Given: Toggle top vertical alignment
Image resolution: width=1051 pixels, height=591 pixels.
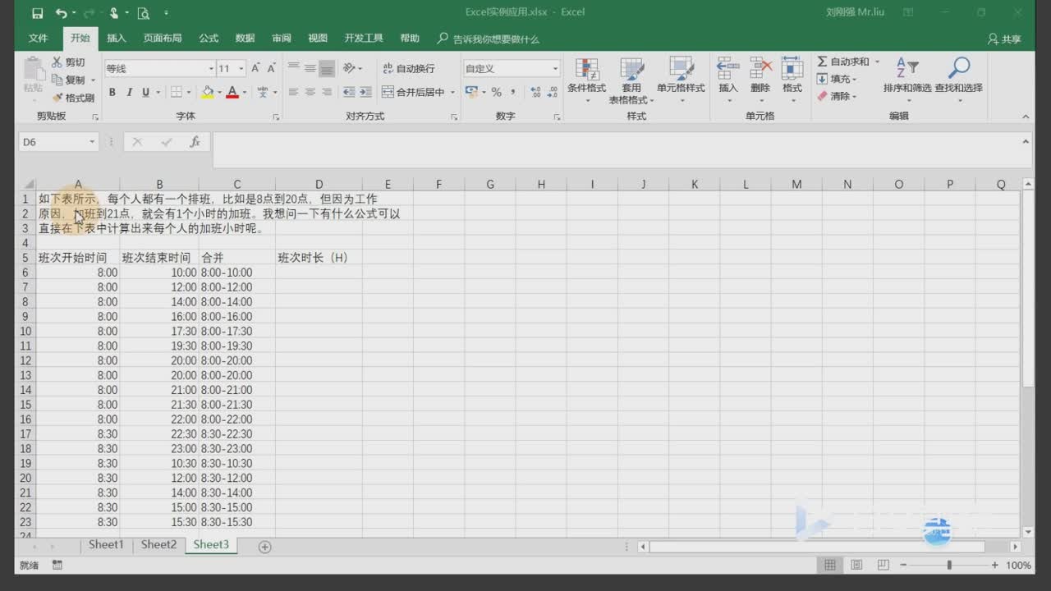Looking at the screenshot, I should [293, 68].
